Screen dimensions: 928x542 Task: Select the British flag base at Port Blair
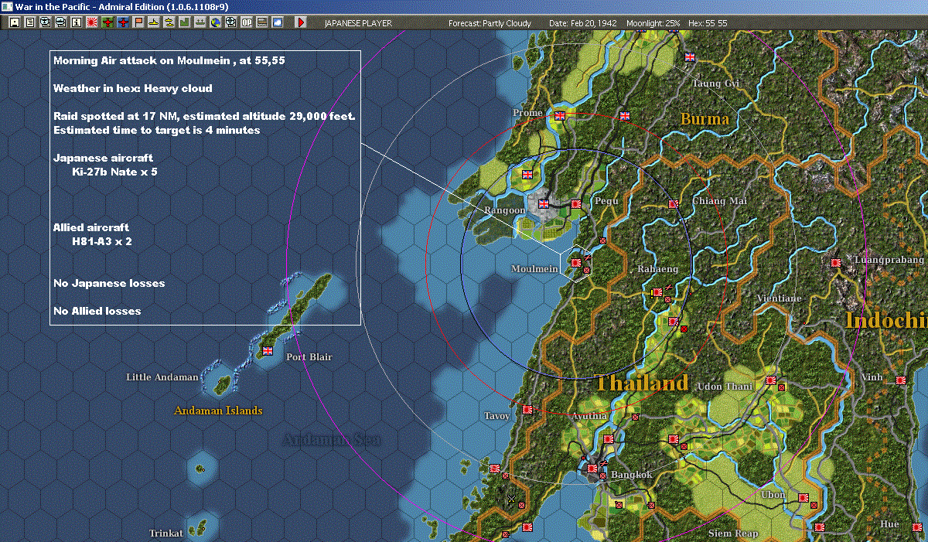pyautogui.click(x=268, y=350)
